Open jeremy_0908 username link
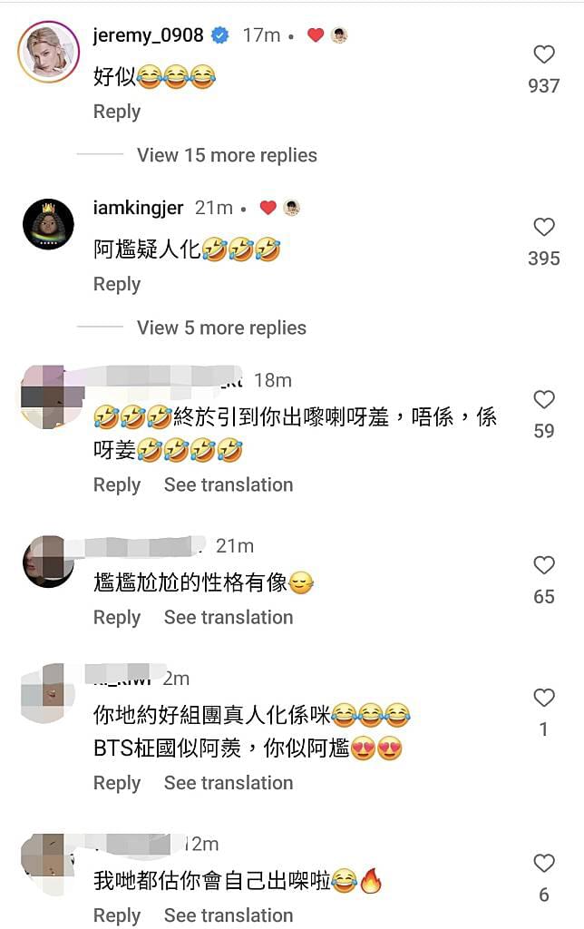The image size is (584, 929). 148,35
